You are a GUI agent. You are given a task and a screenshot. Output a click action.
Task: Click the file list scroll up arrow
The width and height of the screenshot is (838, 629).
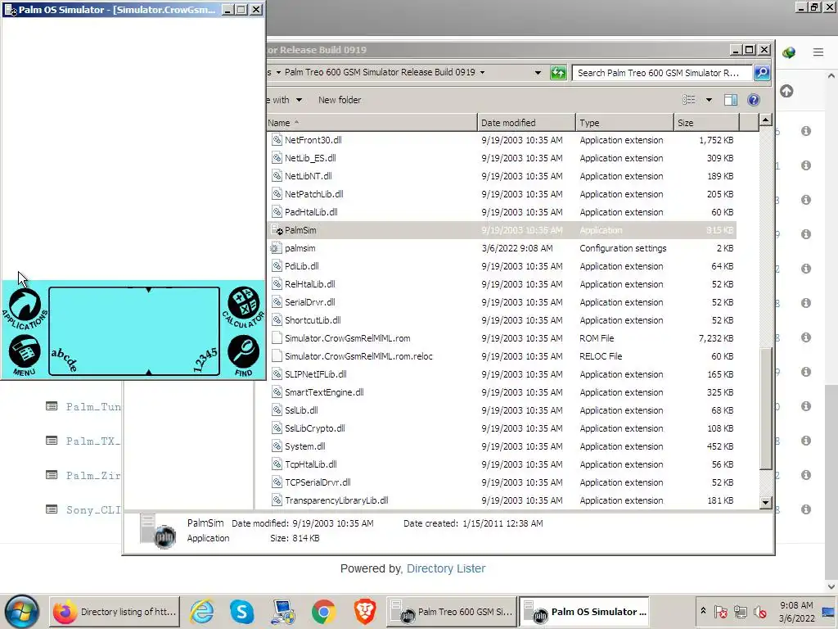coord(765,120)
